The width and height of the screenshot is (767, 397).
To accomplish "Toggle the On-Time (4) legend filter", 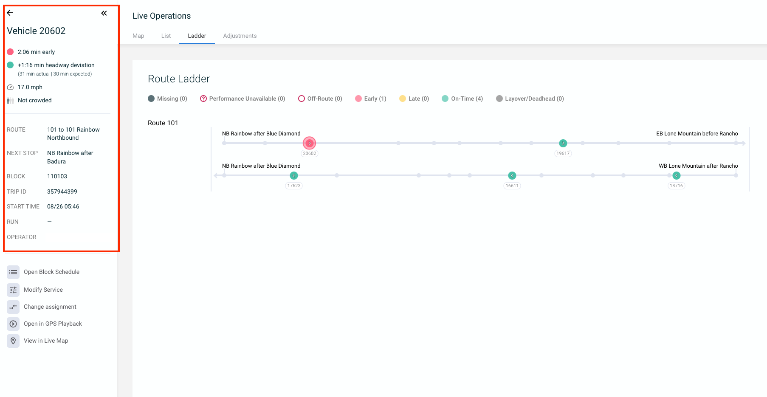I will [x=462, y=99].
